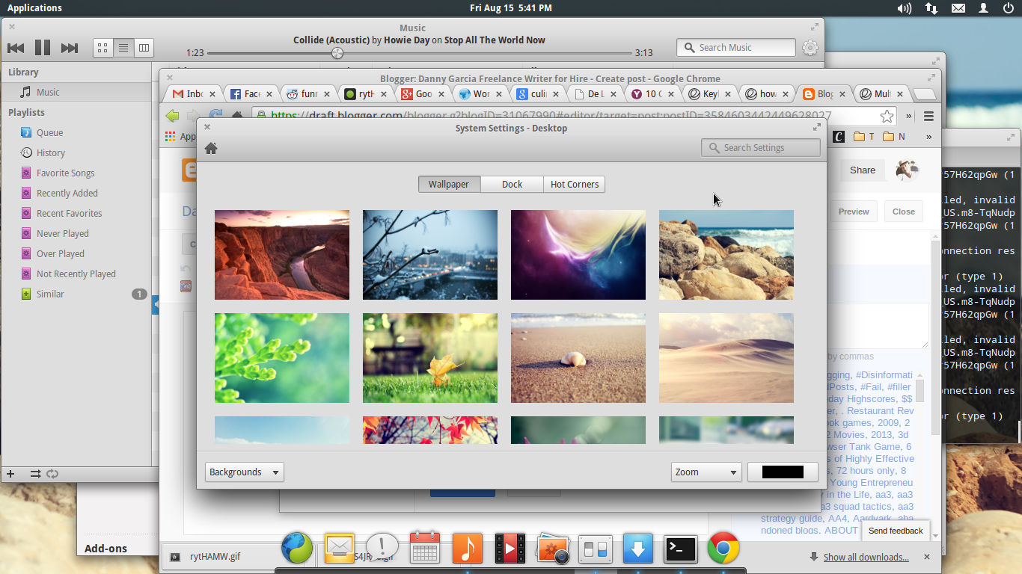Screen dimensions: 1022x574
Task: Add a new playlist with plus icon
Action: point(10,474)
